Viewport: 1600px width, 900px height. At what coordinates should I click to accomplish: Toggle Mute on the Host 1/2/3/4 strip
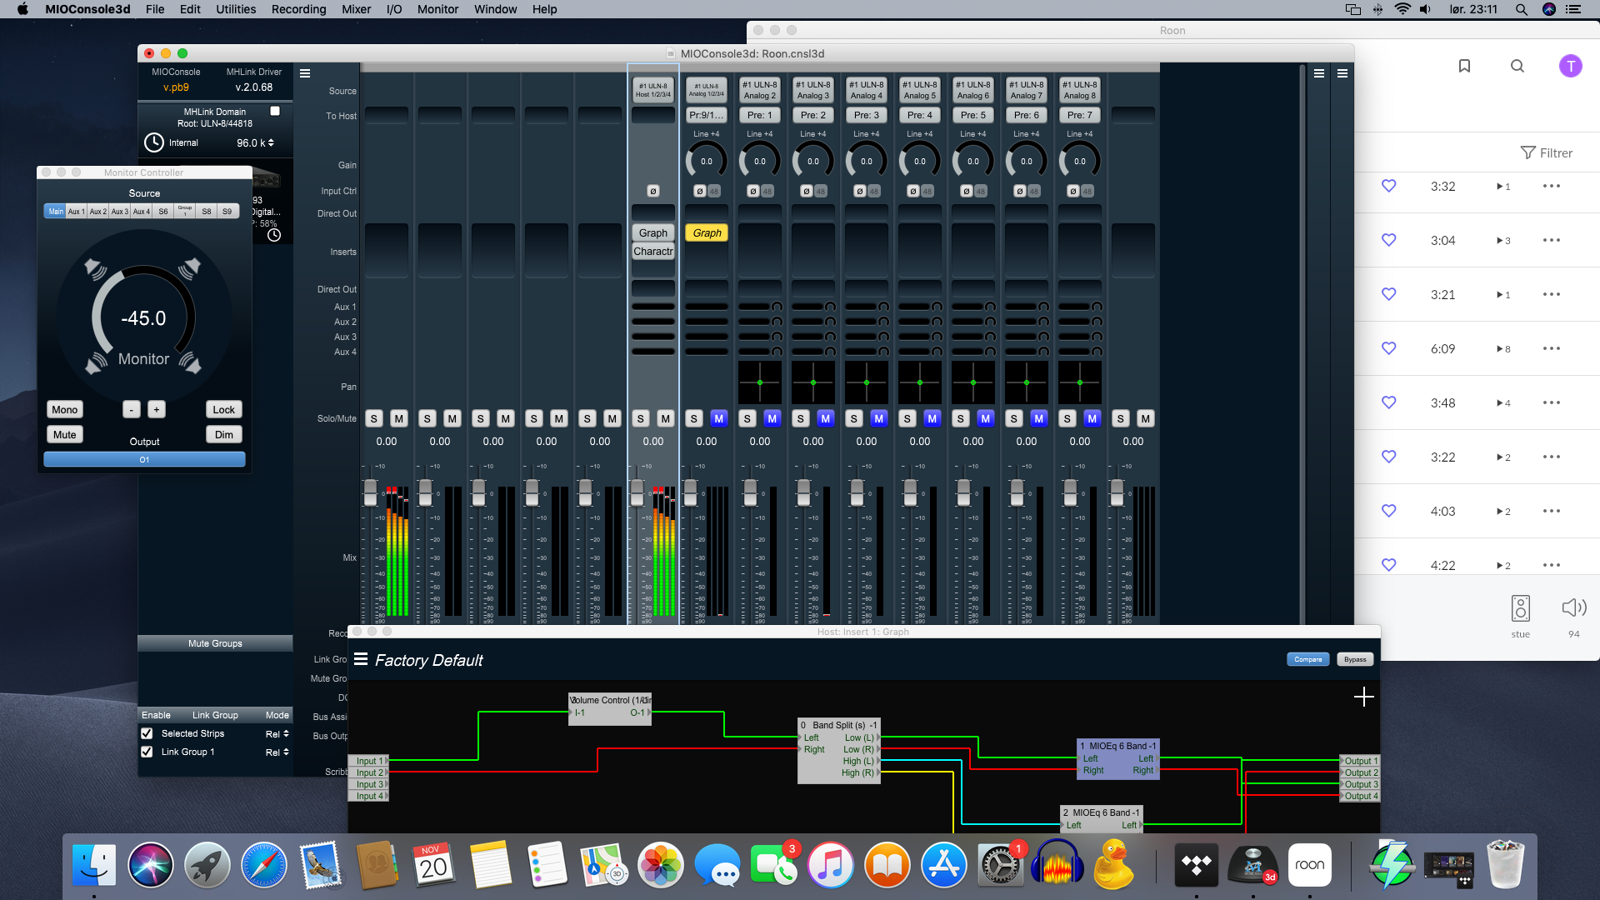pyautogui.click(x=666, y=418)
